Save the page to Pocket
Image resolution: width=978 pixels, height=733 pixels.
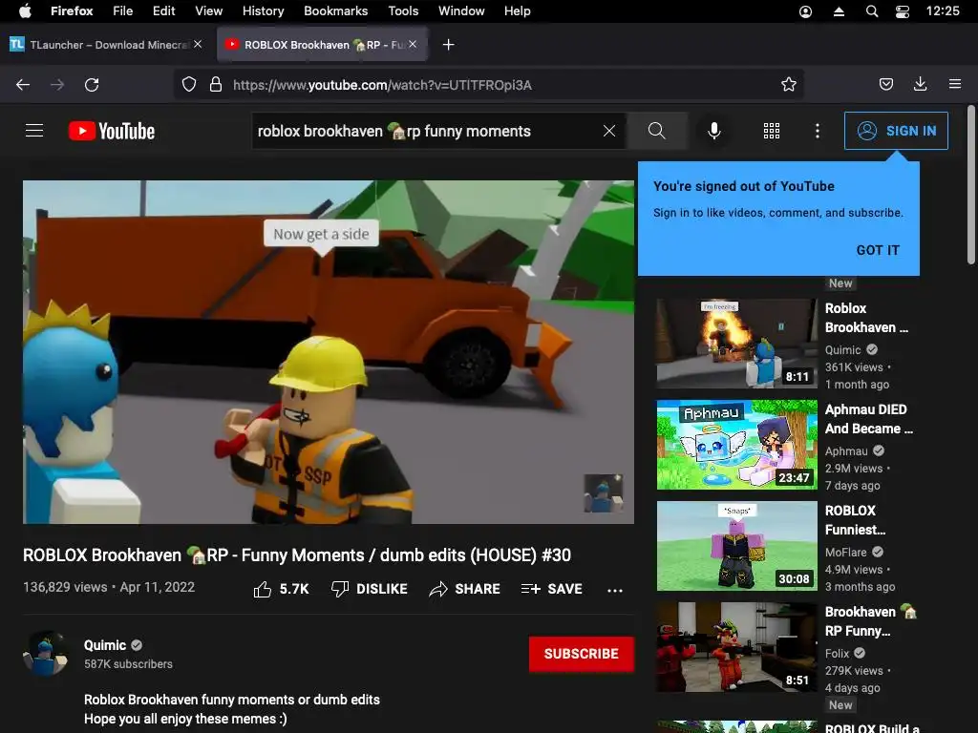(885, 84)
